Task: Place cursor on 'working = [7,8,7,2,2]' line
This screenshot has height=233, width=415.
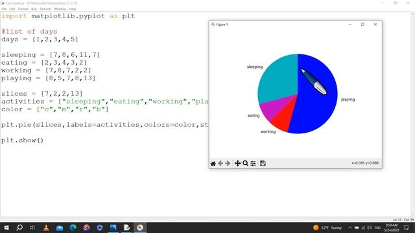Action: click(46, 71)
